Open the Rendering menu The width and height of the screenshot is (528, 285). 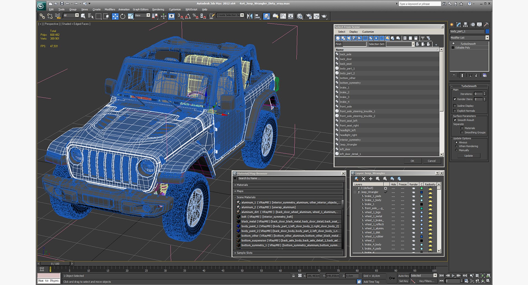click(x=158, y=9)
